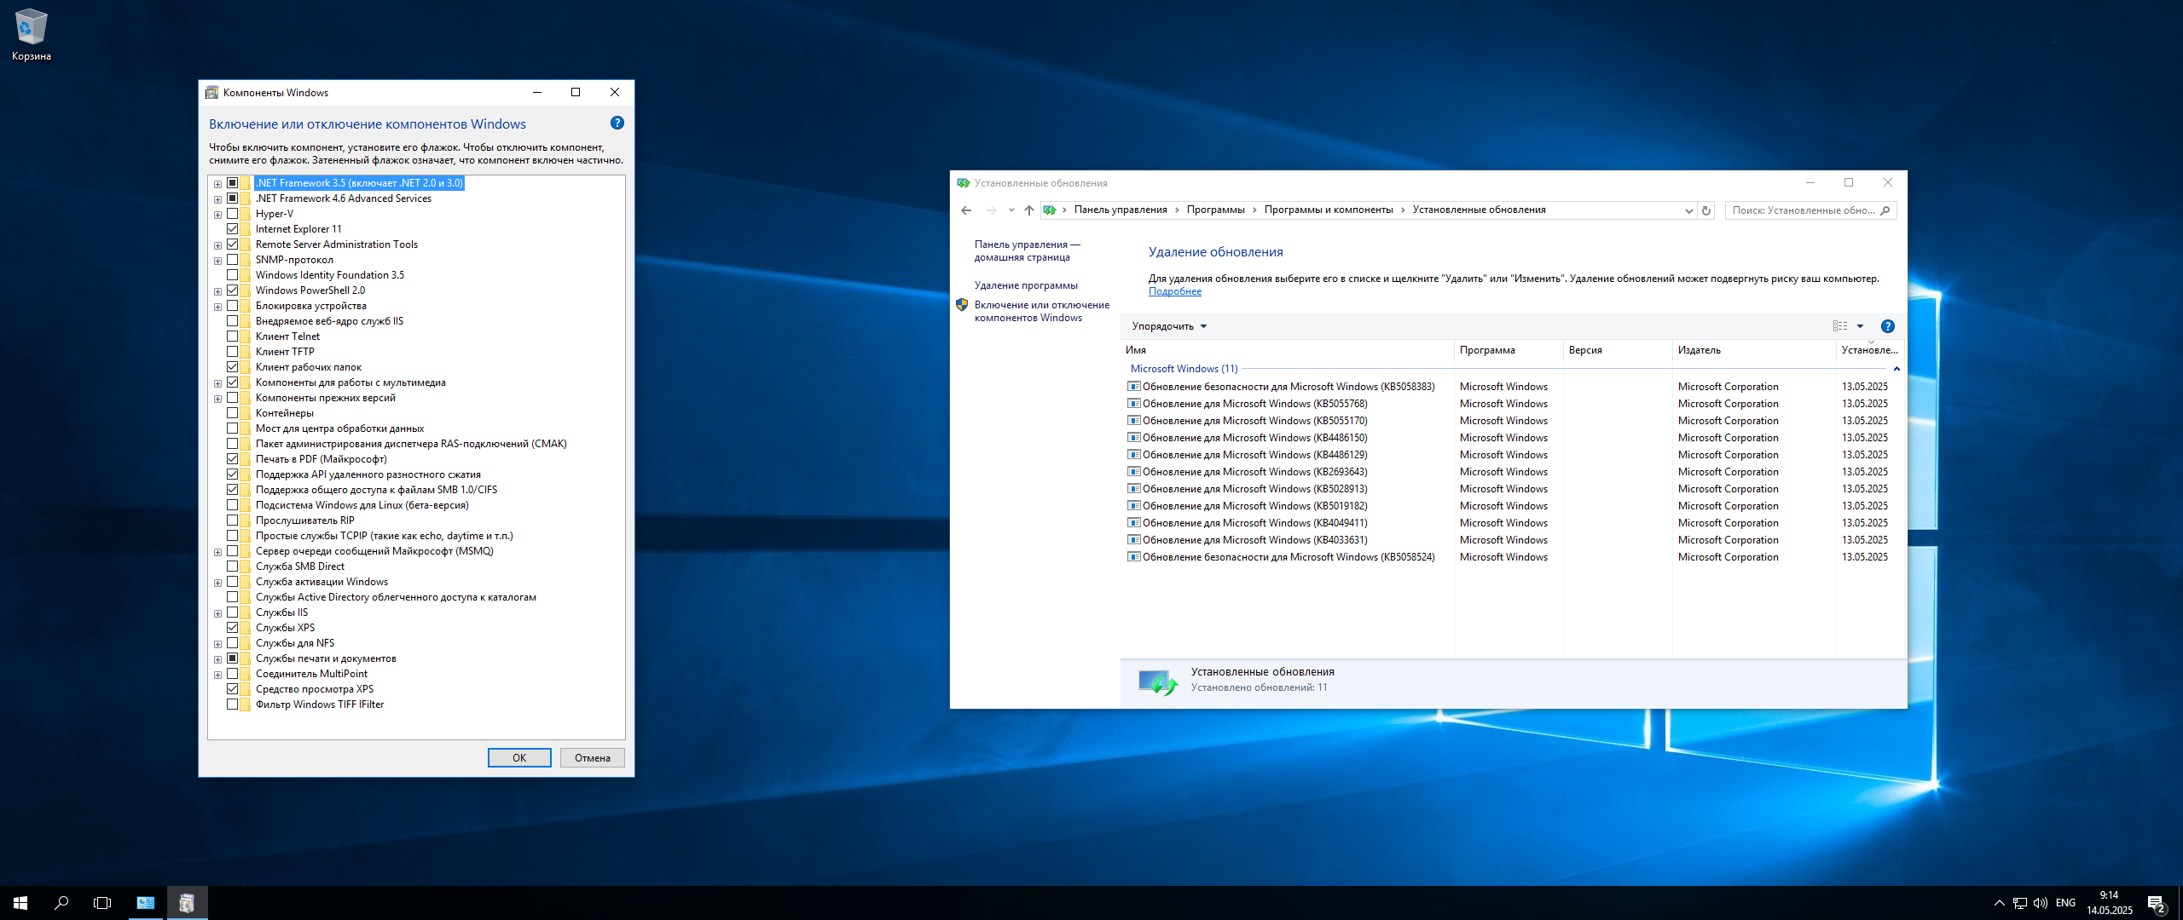Uncheck Internet Explorer 11
The image size is (2183, 920).
[x=232, y=229]
